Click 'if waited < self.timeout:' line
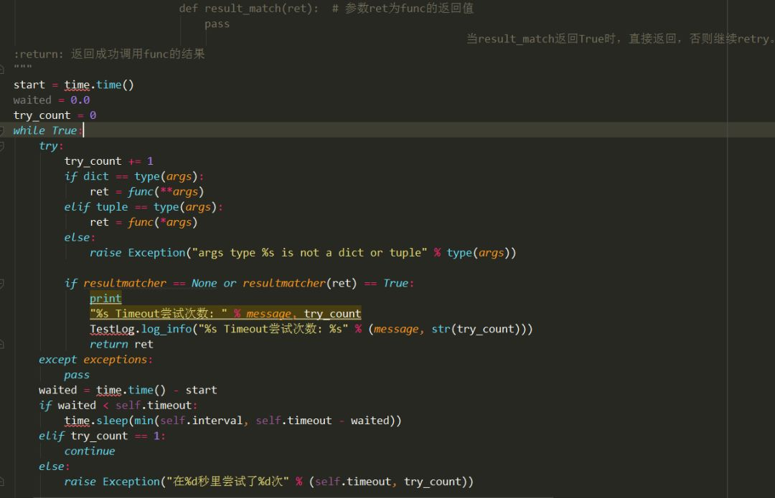Screen dimensions: 775x498 [x=118, y=406]
